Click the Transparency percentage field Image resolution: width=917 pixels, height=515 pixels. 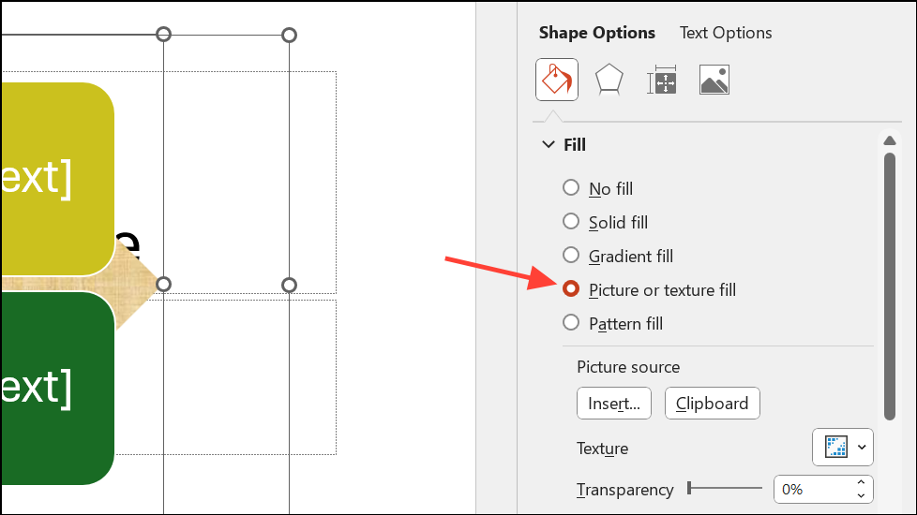tap(812, 489)
